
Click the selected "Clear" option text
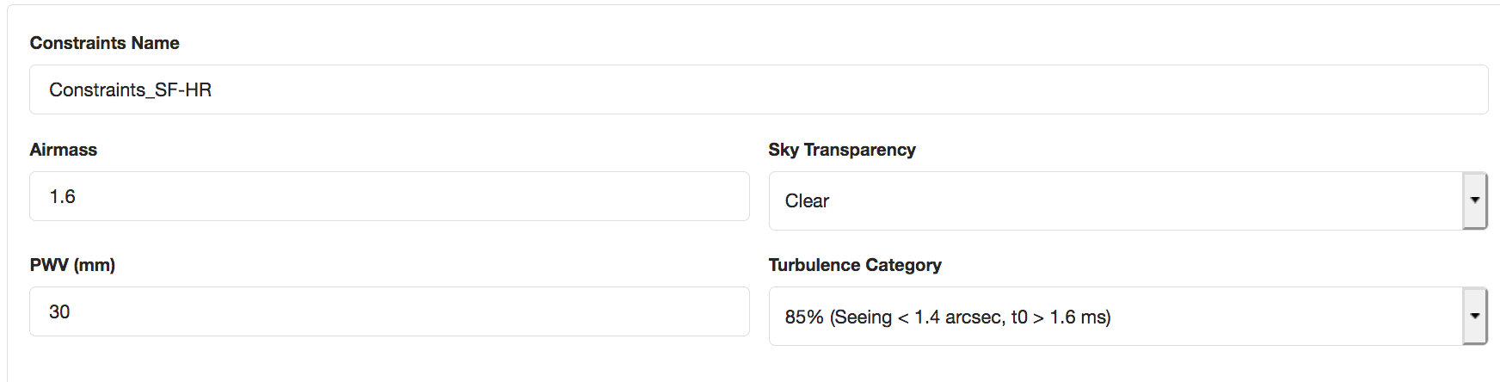[x=807, y=200]
